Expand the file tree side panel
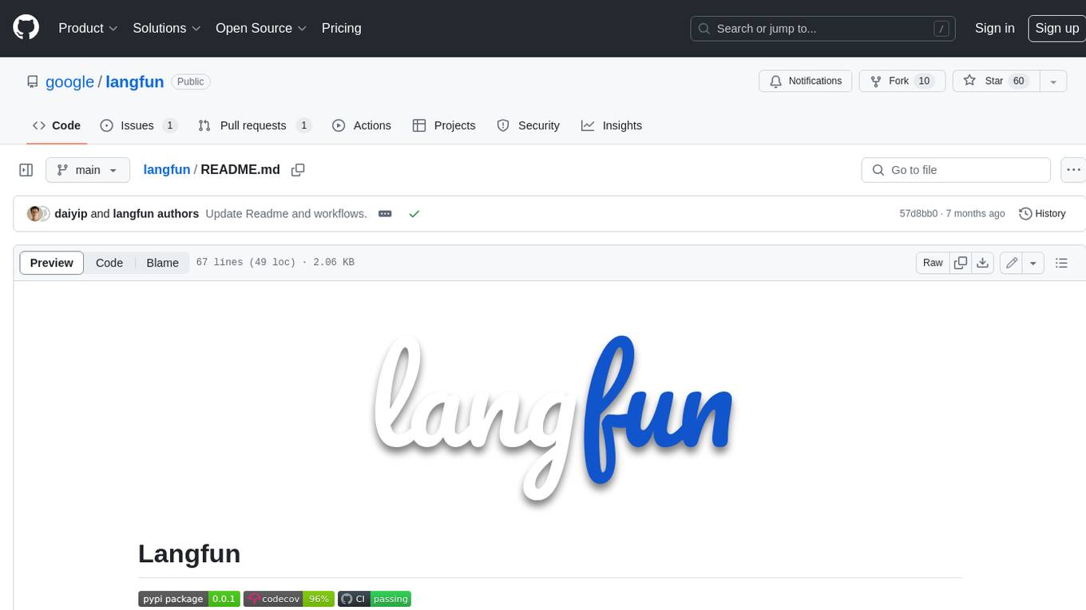This screenshot has width=1086, height=610. [26, 170]
